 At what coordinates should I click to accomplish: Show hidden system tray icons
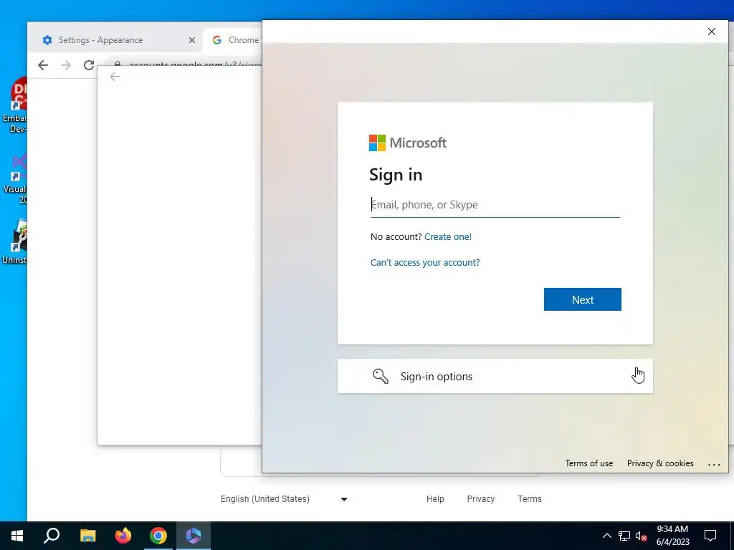(606, 536)
